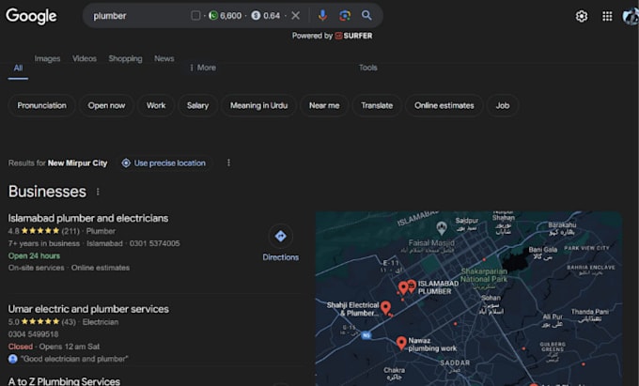
Task: Click Directions icon for Islamabad plumber
Action: (280, 236)
